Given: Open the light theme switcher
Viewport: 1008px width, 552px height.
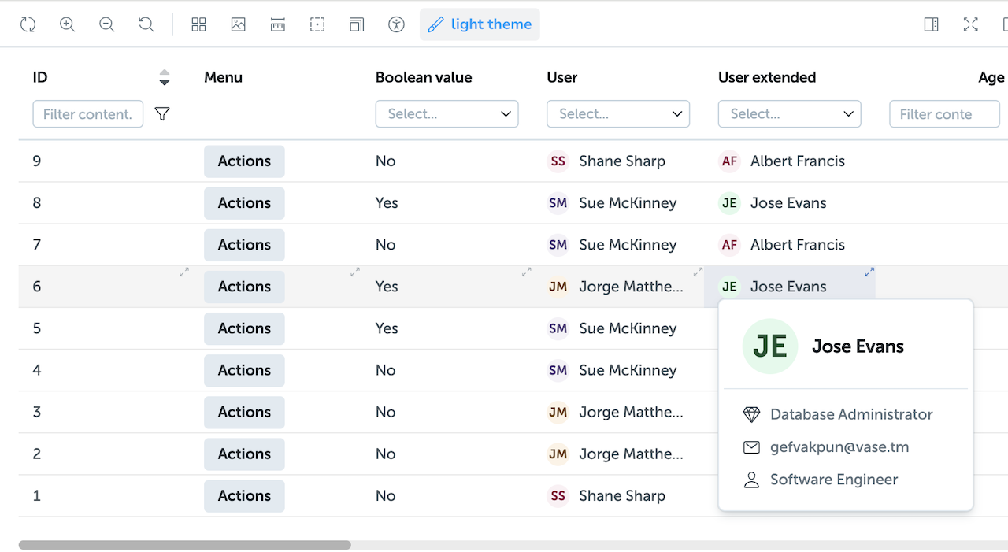Looking at the screenshot, I should coord(480,24).
